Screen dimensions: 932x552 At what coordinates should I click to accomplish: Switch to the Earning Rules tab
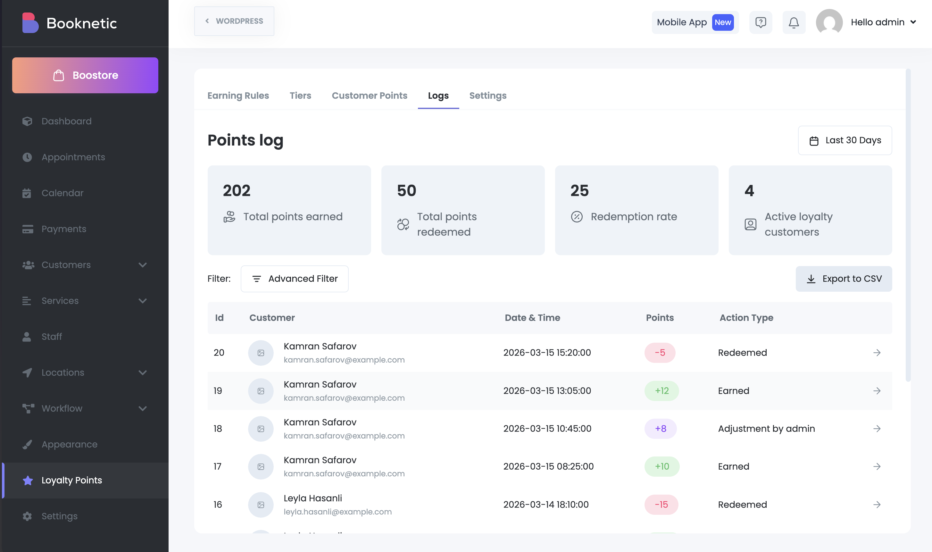238,96
